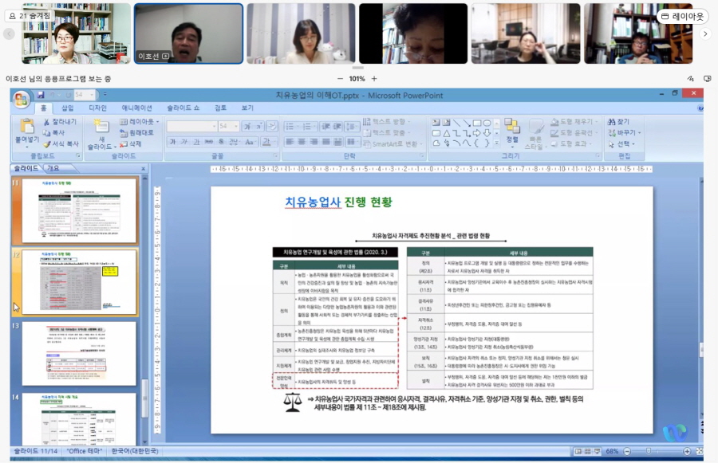The image size is (718, 463).
Task: Click the 21 숨겨짐 participants button
Action: 30,15
